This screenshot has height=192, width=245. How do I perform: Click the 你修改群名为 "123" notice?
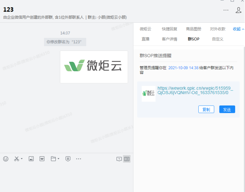point(65,42)
